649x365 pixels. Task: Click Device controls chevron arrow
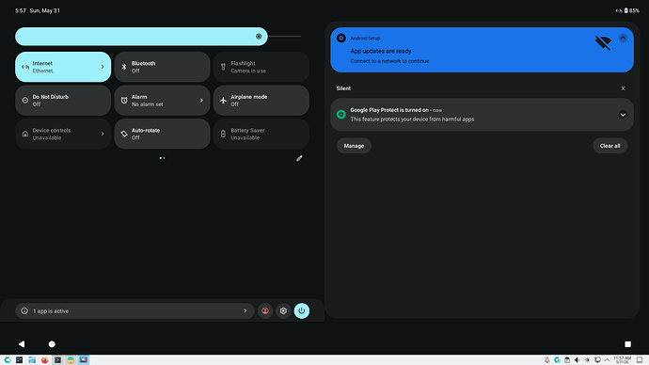click(103, 134)
